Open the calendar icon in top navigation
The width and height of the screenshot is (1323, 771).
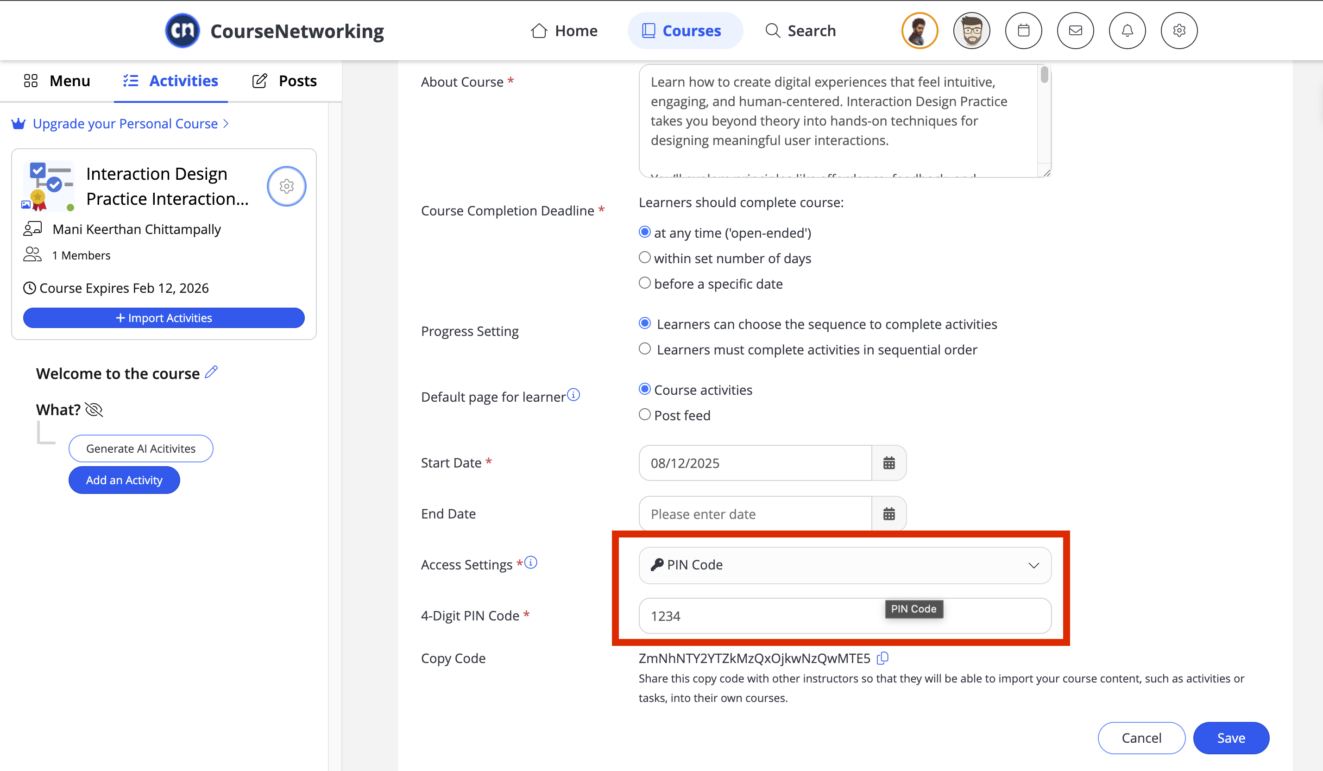pos(1023,31)
